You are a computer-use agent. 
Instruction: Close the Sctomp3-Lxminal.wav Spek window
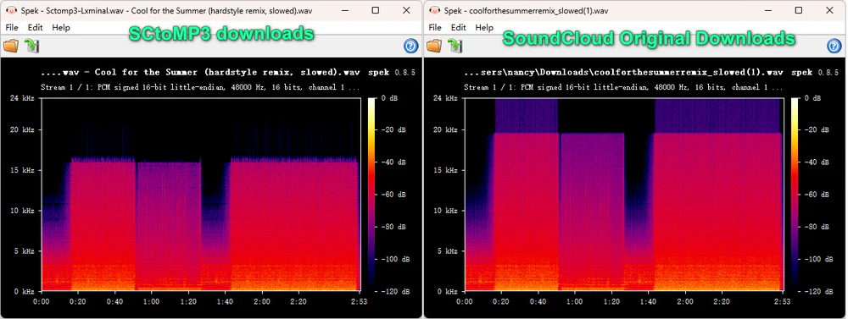(x=406, y=10)
